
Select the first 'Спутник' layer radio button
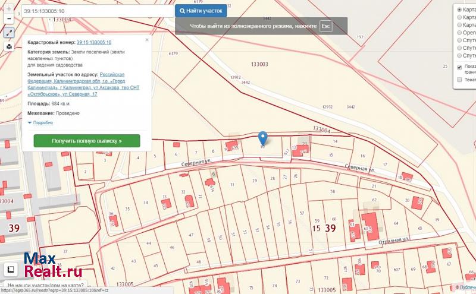point(459,41)
